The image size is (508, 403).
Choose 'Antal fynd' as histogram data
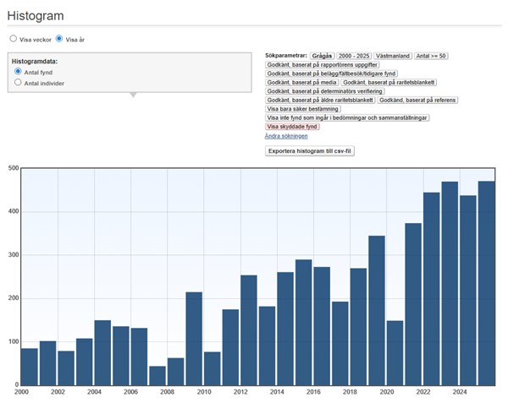(19, 73)
